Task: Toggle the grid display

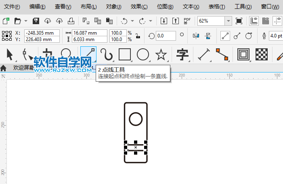Action: click(266, 21)
